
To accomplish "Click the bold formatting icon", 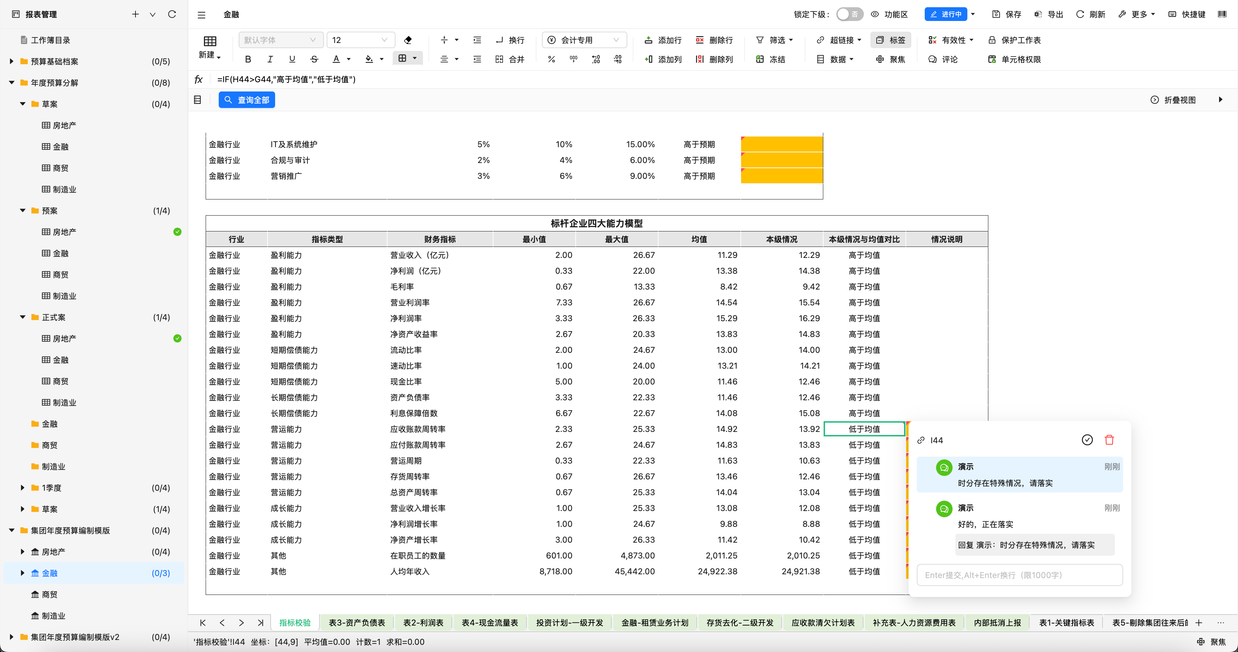I will click(x=248, y=59).
